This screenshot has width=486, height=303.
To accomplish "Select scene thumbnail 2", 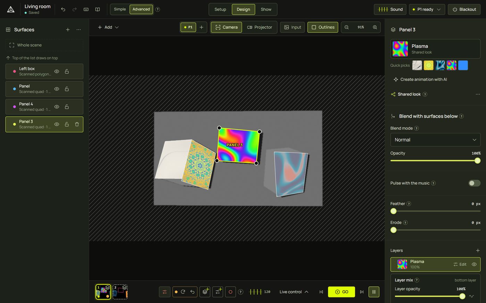I will click(120, 292).
